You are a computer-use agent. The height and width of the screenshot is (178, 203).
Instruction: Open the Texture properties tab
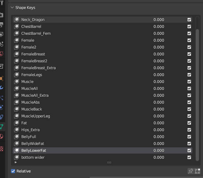tap(2, 149)
